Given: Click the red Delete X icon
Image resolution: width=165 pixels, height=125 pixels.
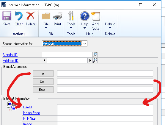Looking at the screenshot, I should pos(31,16).
